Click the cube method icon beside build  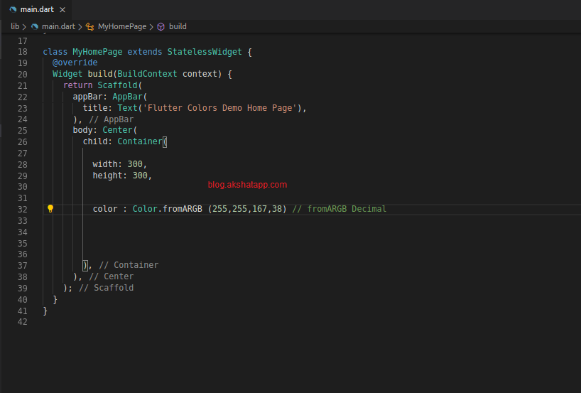pos(161,26)
